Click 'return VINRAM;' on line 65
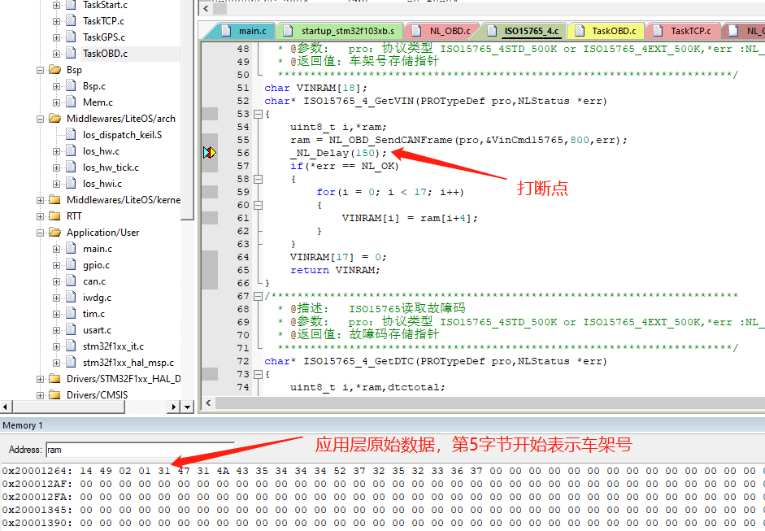 (x=335, y=270)
